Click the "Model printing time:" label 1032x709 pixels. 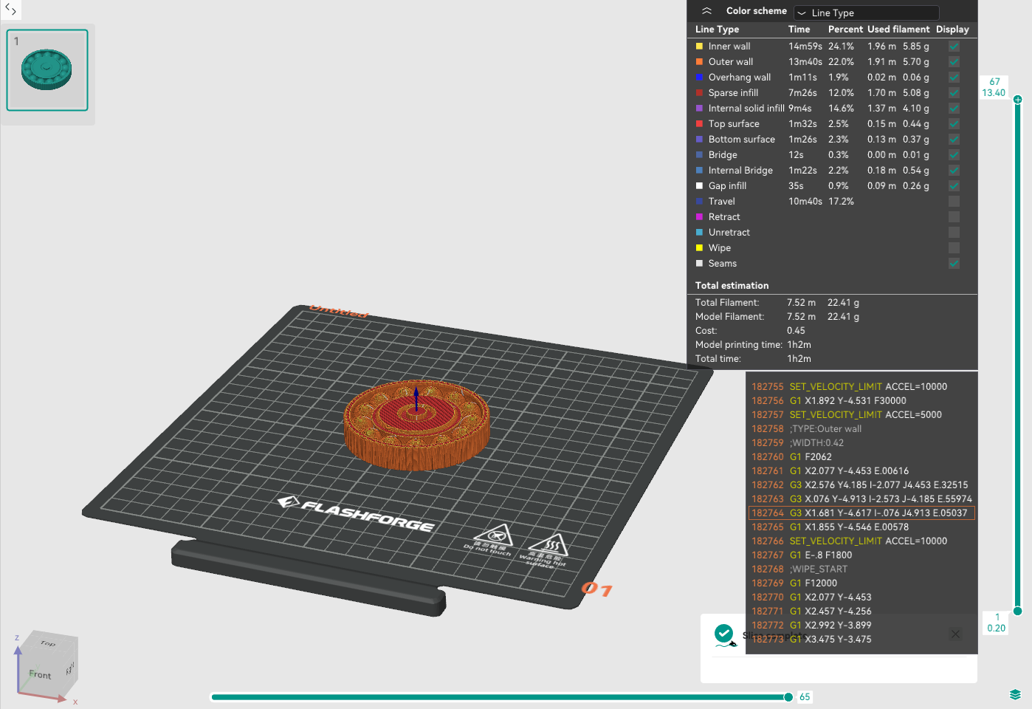click(738, 345)
